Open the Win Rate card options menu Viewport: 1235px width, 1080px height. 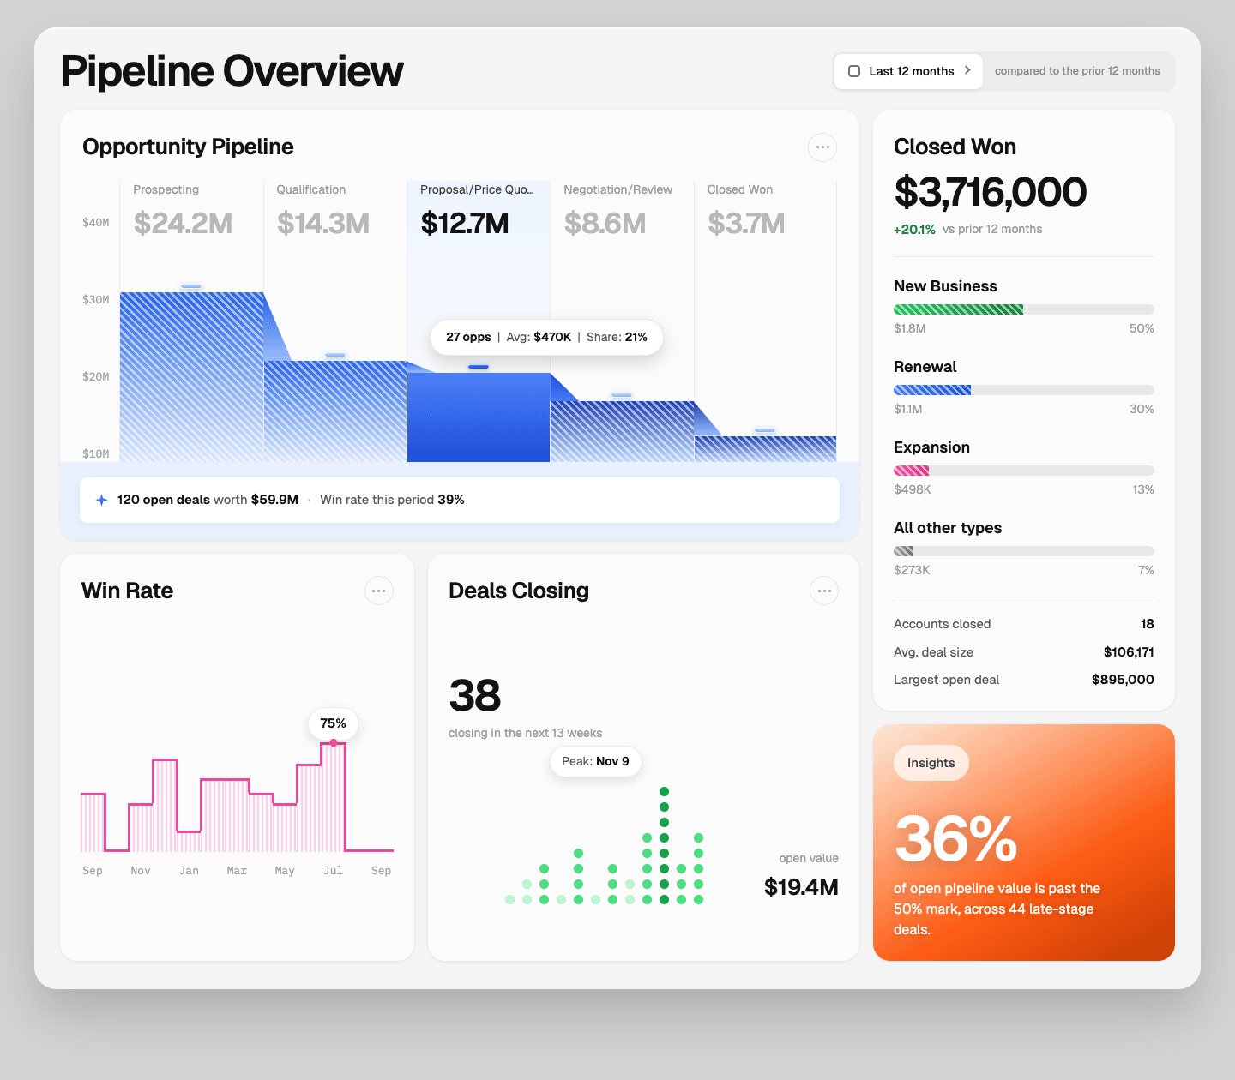(379, 591)
